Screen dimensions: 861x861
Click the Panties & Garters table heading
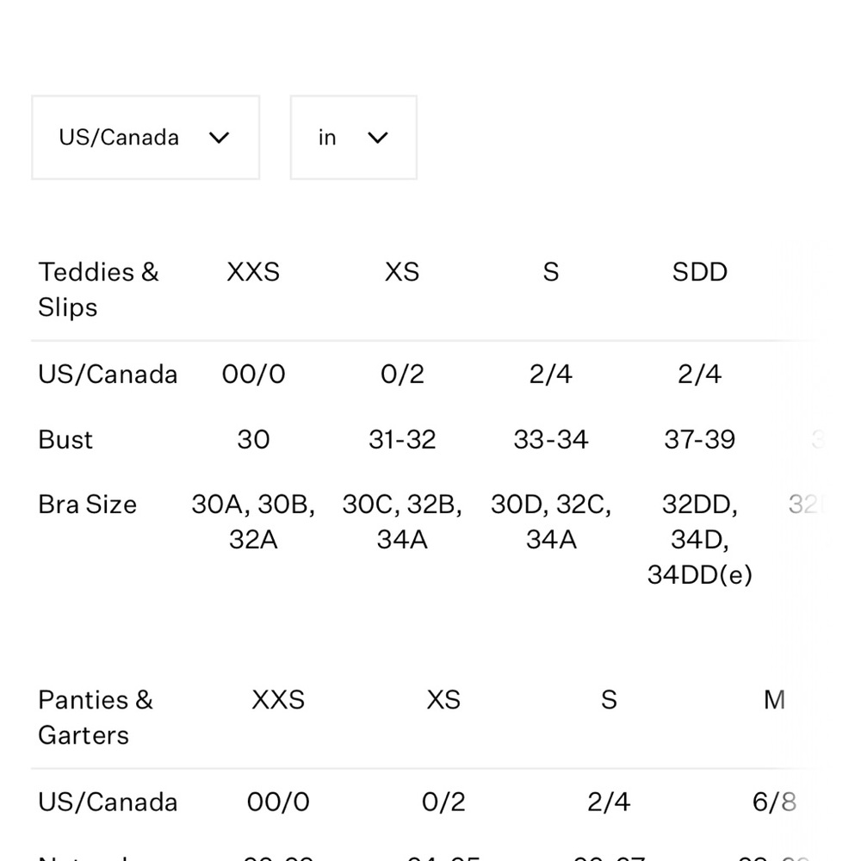pyautogui.click(x=96, y=717)
